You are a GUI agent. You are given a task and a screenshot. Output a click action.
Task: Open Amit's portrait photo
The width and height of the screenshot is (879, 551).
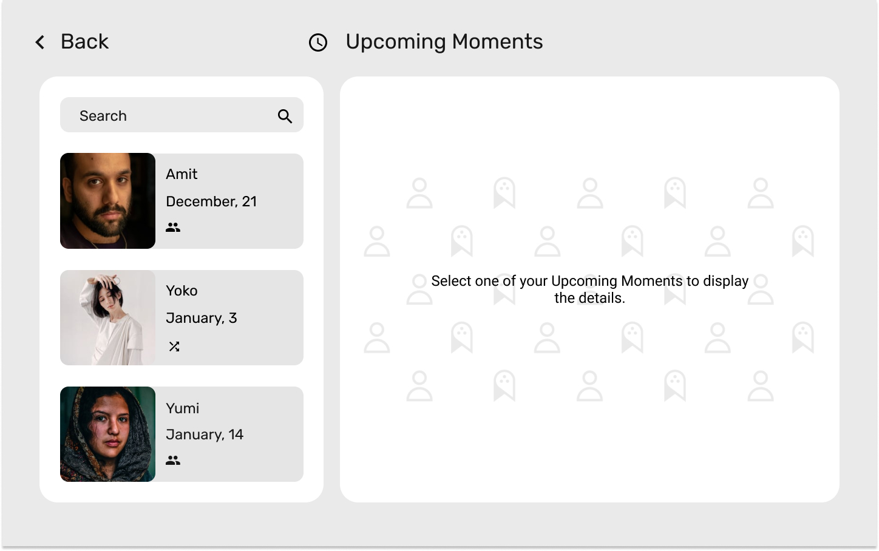(107, 201)
